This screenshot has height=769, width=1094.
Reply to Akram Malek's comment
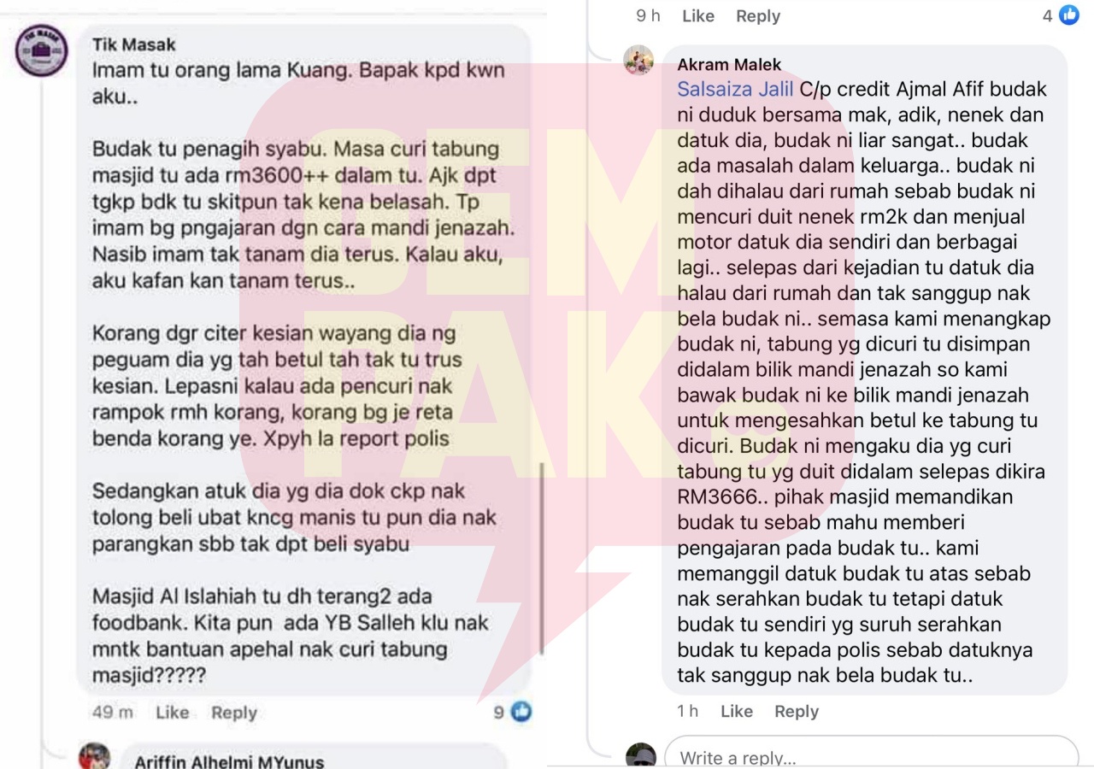pyautogui.click(x=797, y=711)
